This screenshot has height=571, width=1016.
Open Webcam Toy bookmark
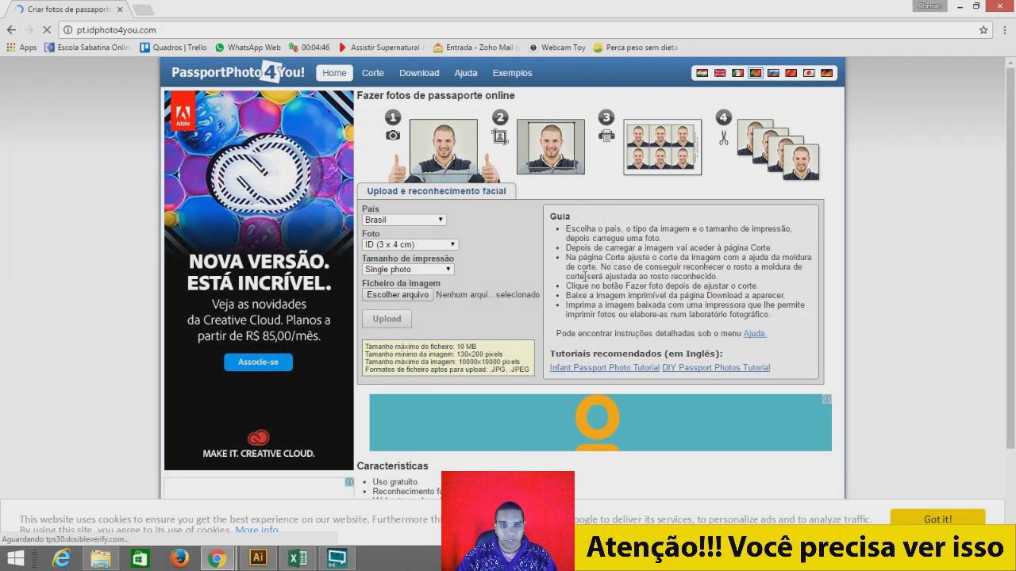[557, 48]
